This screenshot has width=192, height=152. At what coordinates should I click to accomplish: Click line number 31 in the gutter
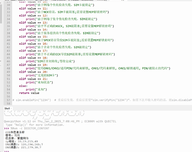coord(9,9)
